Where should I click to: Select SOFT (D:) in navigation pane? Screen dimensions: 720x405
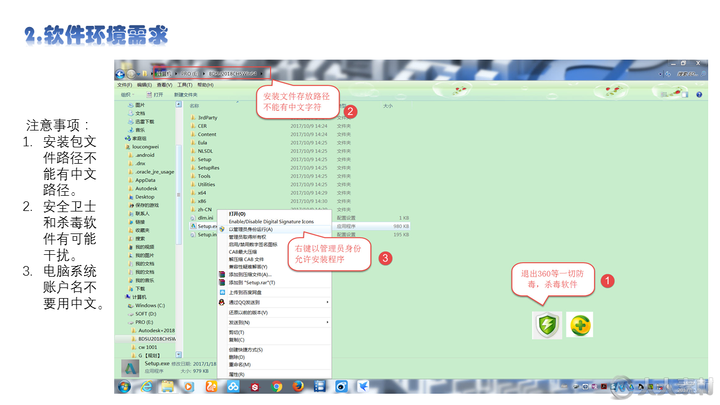pyautogui.click(x=146, y=314)
